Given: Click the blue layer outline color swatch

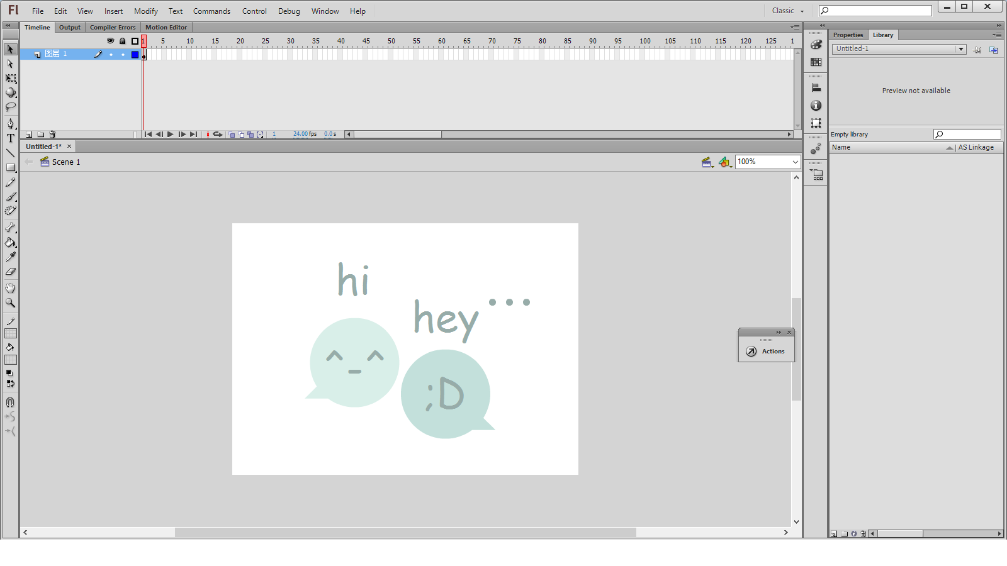Looking at the screenshot, I should coord(135,55).
